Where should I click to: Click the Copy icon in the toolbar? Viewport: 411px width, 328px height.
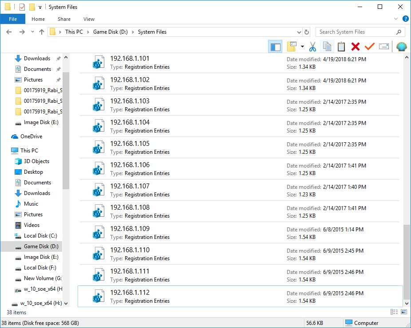pyautogui.click(x=327, y=46)
